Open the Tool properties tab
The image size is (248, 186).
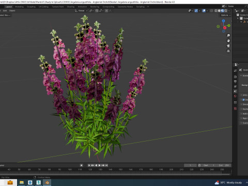235,71
